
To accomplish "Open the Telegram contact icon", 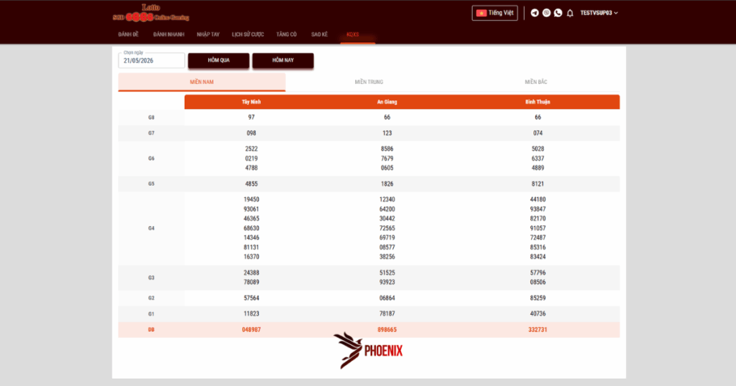I will click(x=535, y=13).
